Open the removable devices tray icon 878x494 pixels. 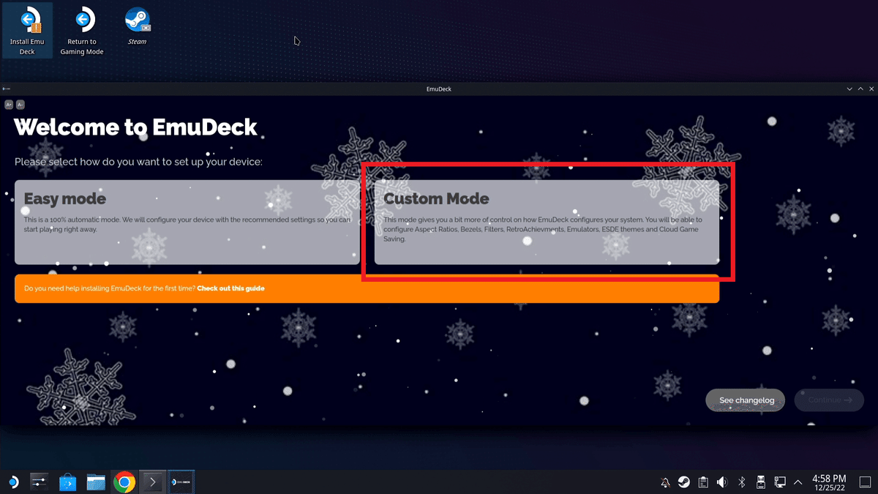(x=760, y=482)
